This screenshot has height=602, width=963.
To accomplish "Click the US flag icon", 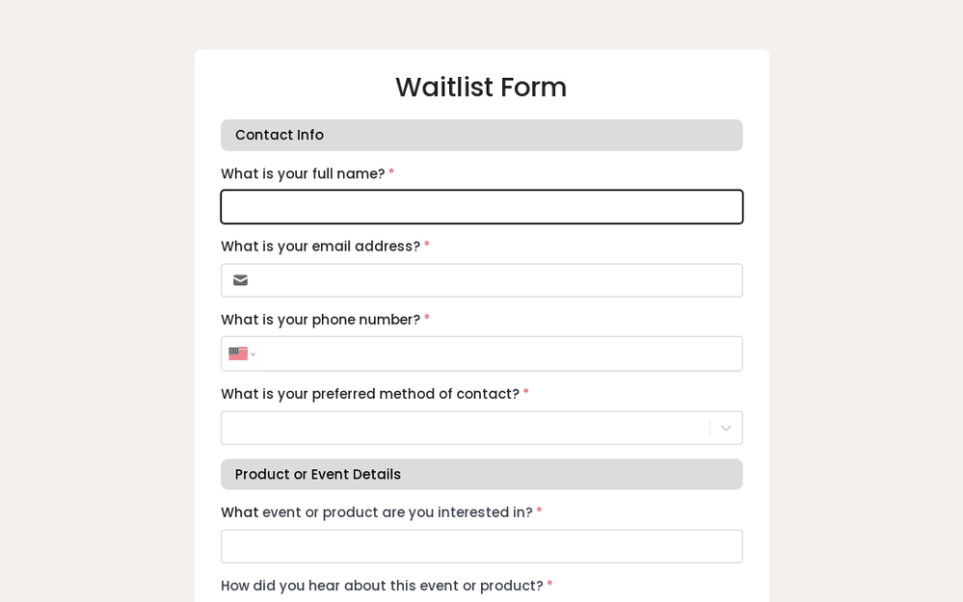I will coord(238,353).
